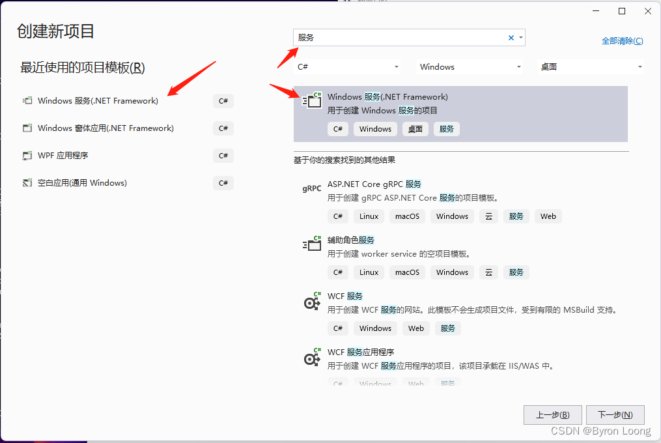Click recent Windows 服务(.NET Framework) icon
The width and height of the screenshot is (661, 443).
coord(27,100)
